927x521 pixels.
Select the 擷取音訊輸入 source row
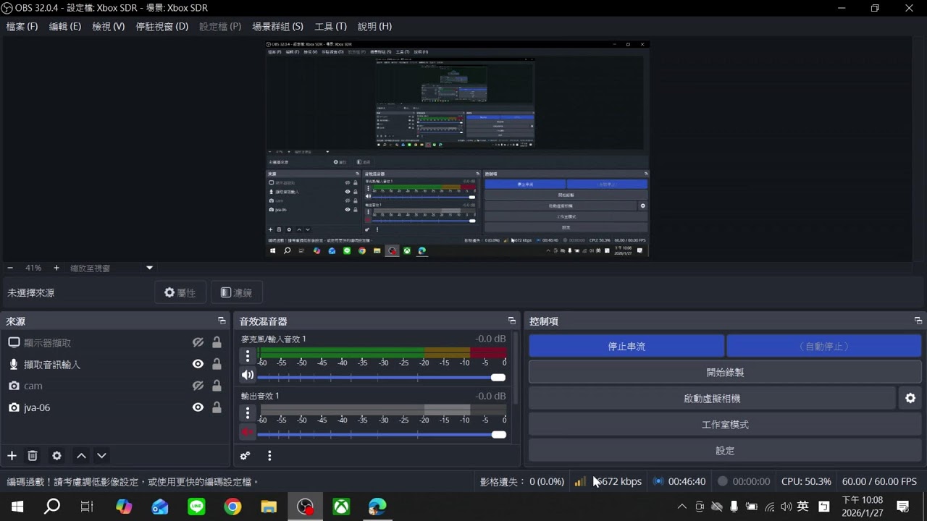coord(116,365)
